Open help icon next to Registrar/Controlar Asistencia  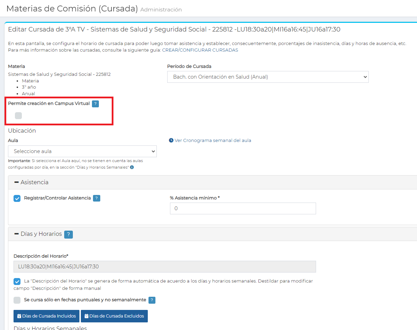pos(96,198)
